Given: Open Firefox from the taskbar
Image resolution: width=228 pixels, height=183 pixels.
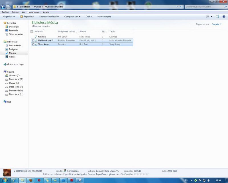Looking at the screenshot, I should coord(31,180).
